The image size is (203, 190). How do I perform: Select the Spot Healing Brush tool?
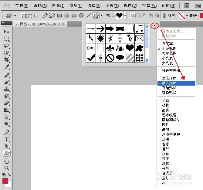coord(6,75)
